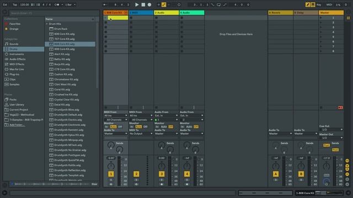
Task: Toggle Key map mode
Action: [x=319, y=4]
